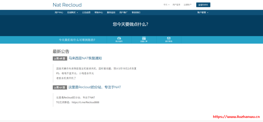The image size is (263, 122).
Task: Click the Nat Recloud site logo
Action: coord(67,5)
